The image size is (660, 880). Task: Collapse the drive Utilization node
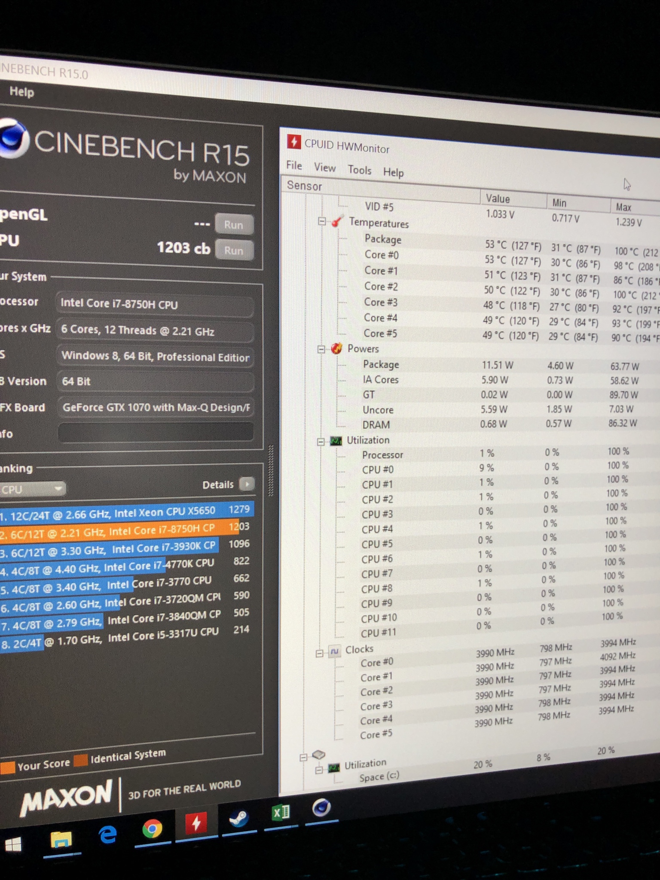pos(319,770)
